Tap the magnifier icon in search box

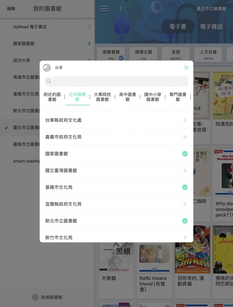(49, 81)
